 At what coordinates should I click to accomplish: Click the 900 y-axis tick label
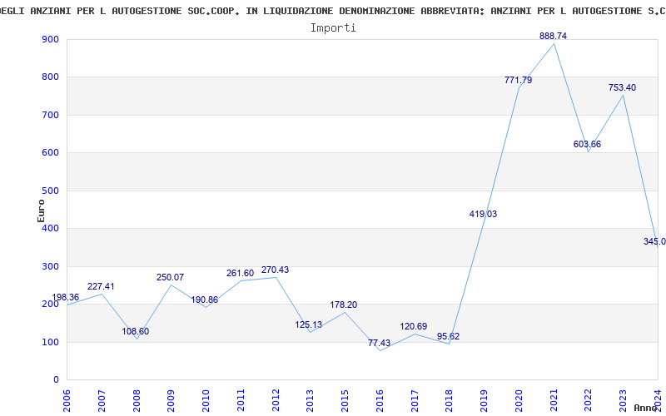pos(50,39)
